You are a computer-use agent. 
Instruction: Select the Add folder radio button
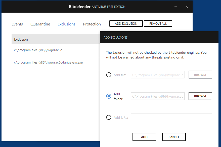109,96
